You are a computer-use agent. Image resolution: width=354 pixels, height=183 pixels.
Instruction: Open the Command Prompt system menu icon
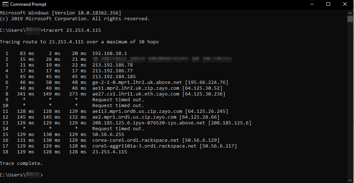tap(5, 4)
